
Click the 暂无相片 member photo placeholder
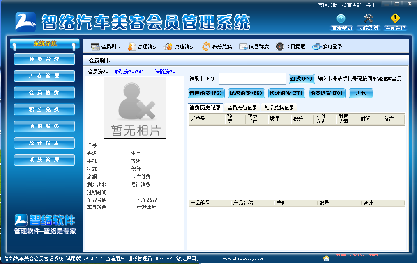tap(135, 108)
